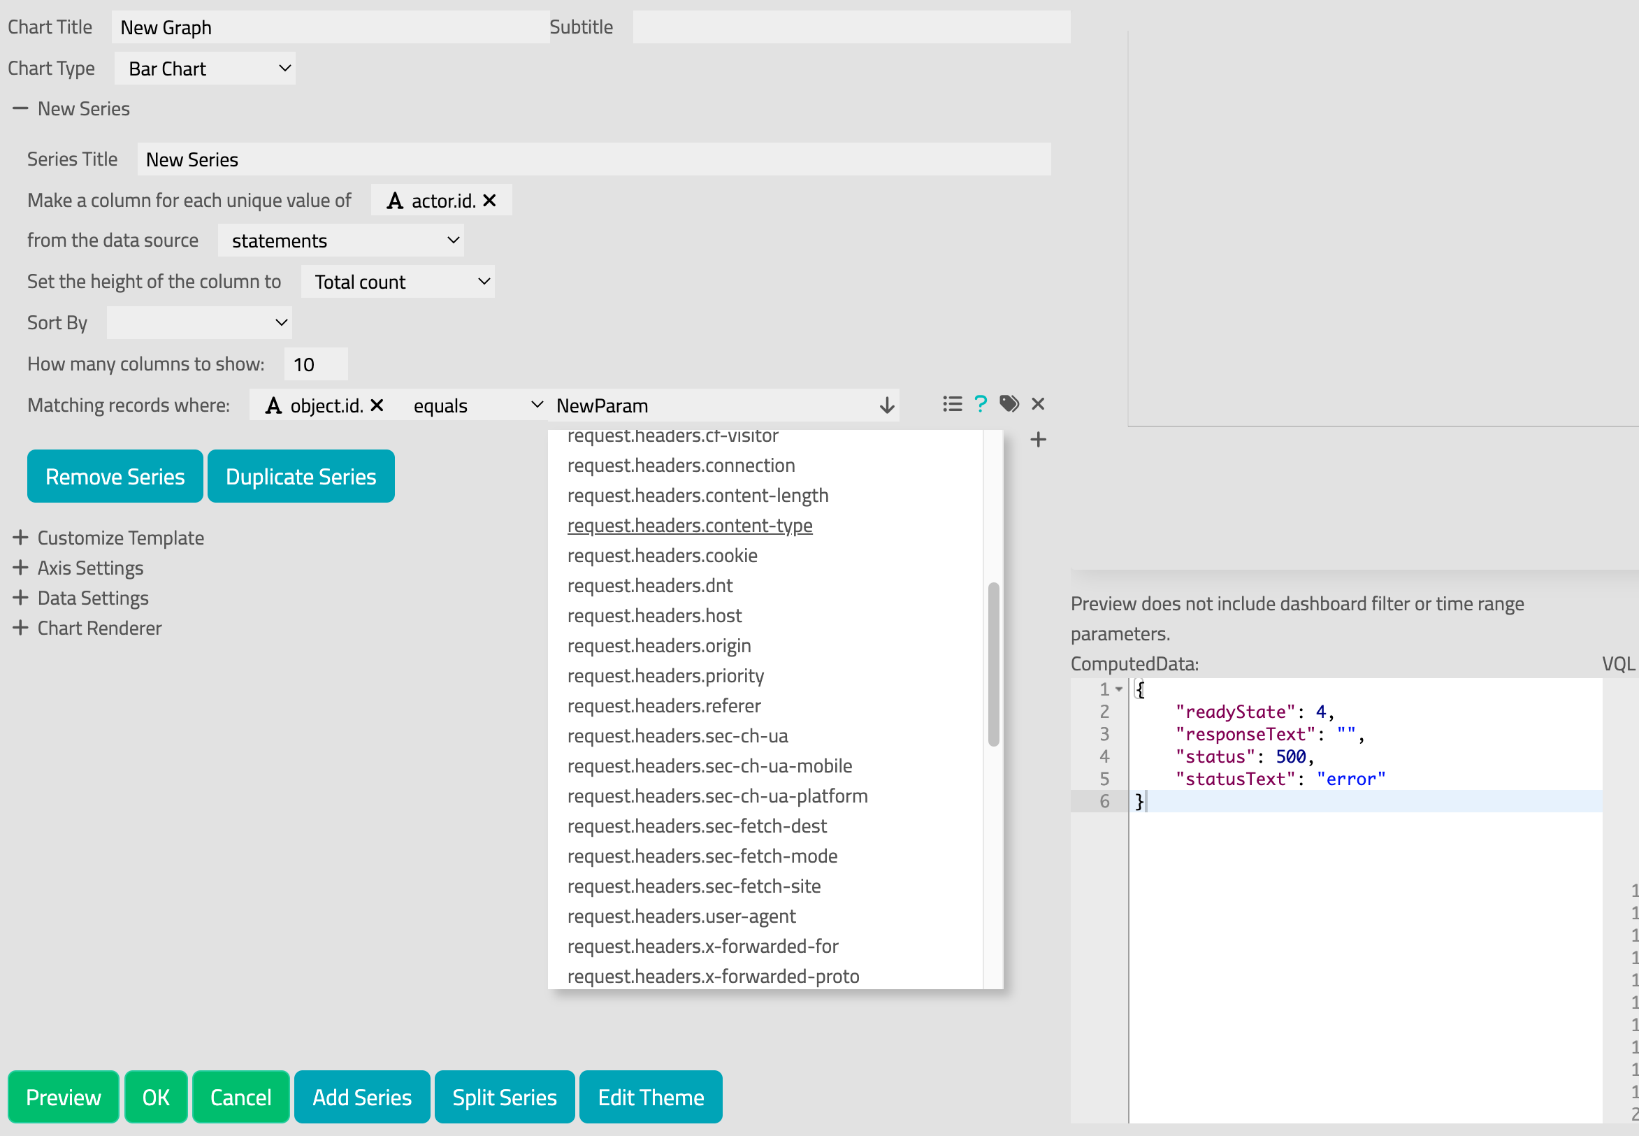Click the cyan question mark help icon
This screenshot has height=1136, width=1639.
click(x=981, y=404)
